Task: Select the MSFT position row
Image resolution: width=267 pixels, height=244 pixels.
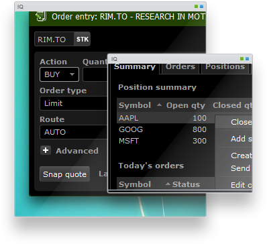Action: 166,141
